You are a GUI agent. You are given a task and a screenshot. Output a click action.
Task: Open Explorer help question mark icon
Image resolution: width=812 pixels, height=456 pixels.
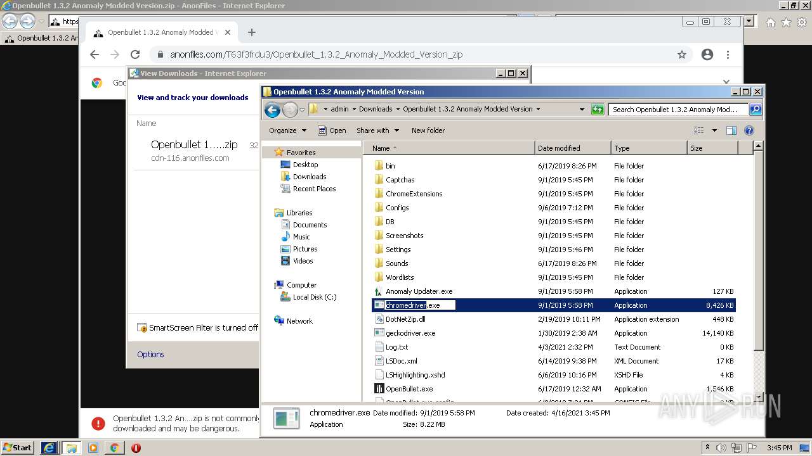click(749, 130)
